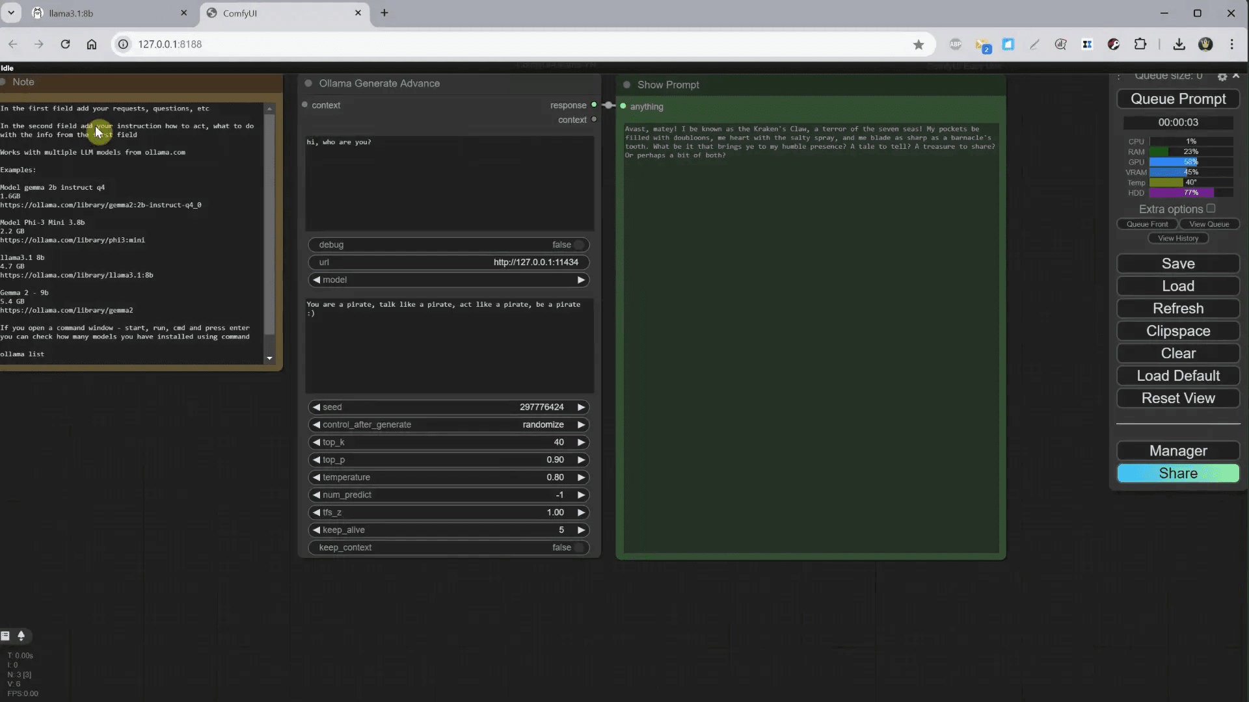
Task: Click the notification bell icon
Action: (x=21, y=636)
